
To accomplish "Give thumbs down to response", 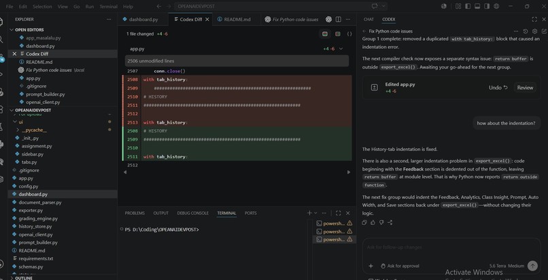I will click(381, 222).
